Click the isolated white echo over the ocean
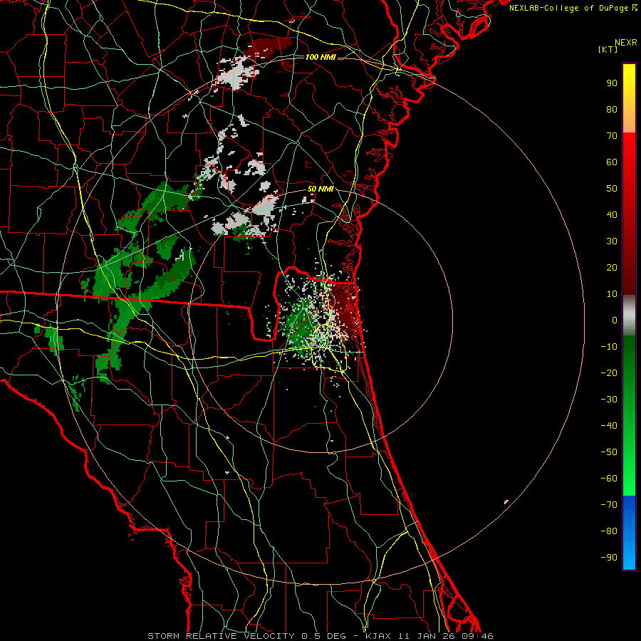 tap(506, 501)
